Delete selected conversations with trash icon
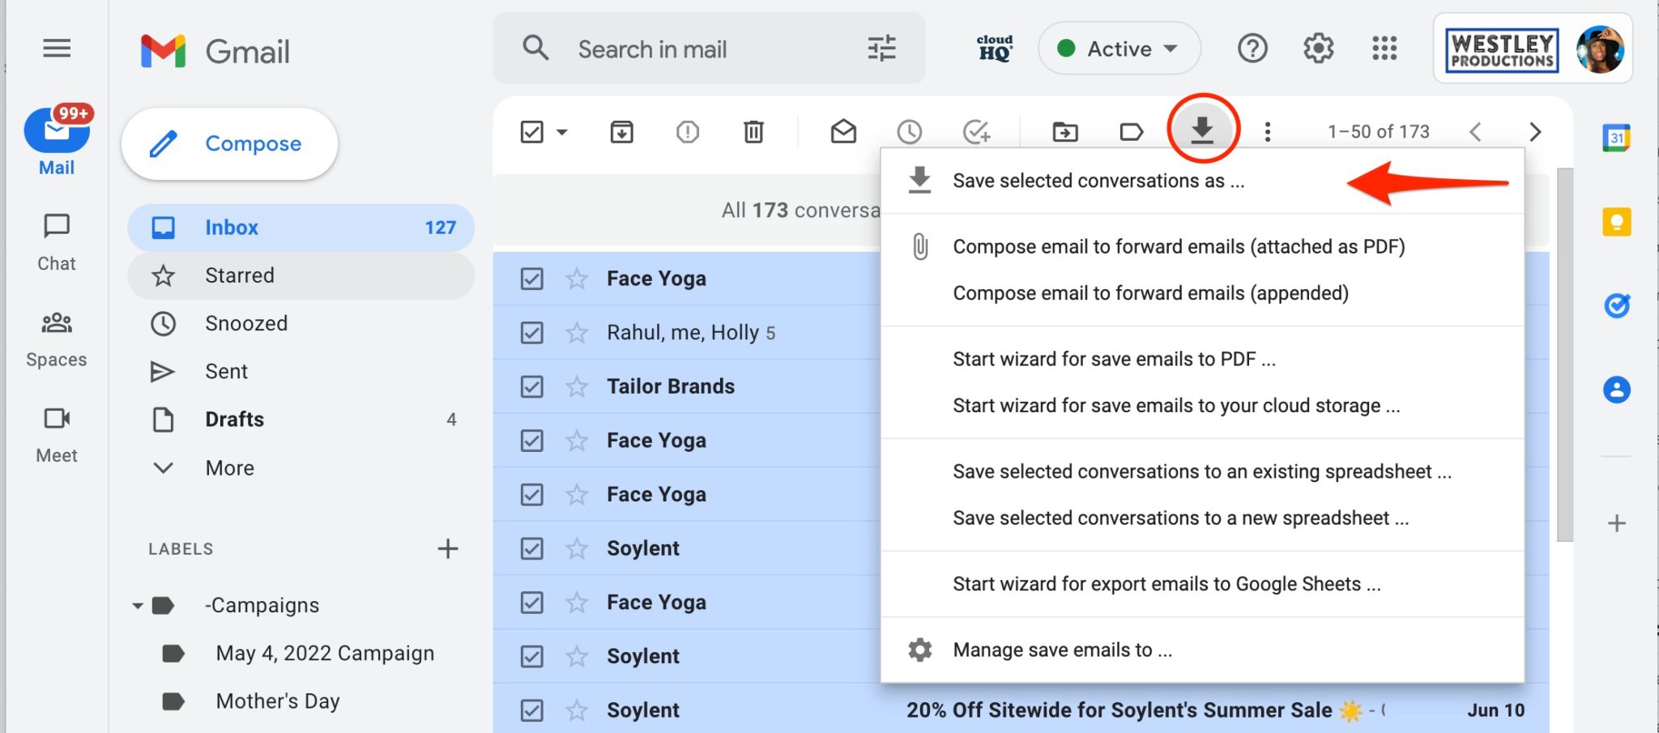 coord(753,131)
